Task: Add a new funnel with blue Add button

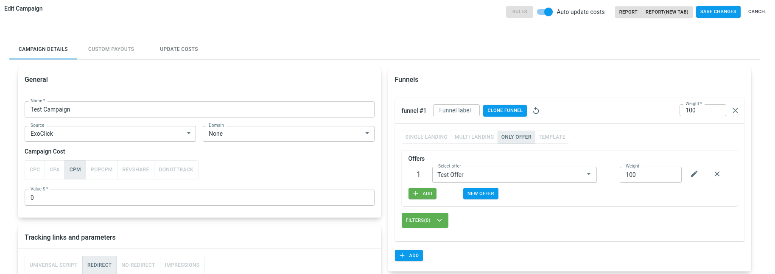Action: (408, 256)
